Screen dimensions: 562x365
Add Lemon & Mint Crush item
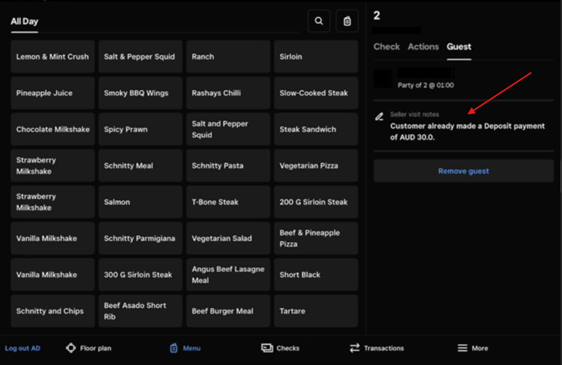click(x=53, y=57)
